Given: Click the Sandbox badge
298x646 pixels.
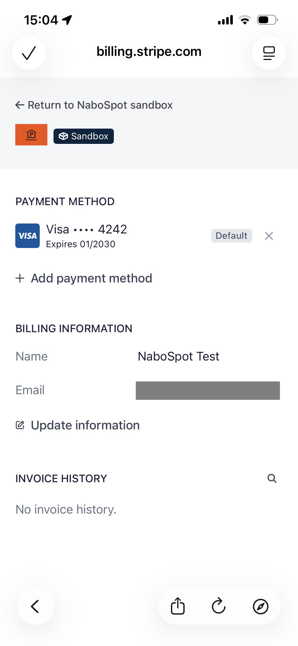Looking at the screenshot, I should (84, 136).
